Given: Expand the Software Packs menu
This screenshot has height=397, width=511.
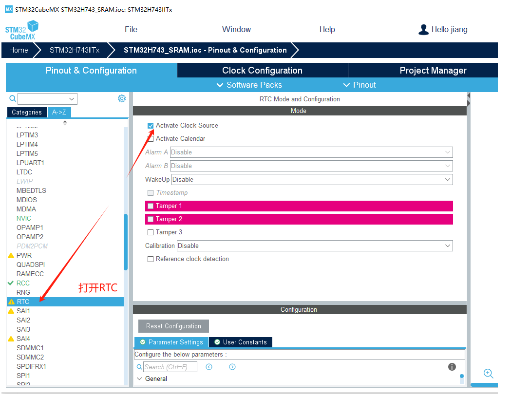Looking at the screenshot, I should point(249,85).
